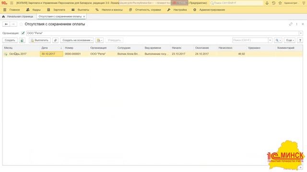Click in the list search field
Screen dimensions: 307x172
coord(250,40)
